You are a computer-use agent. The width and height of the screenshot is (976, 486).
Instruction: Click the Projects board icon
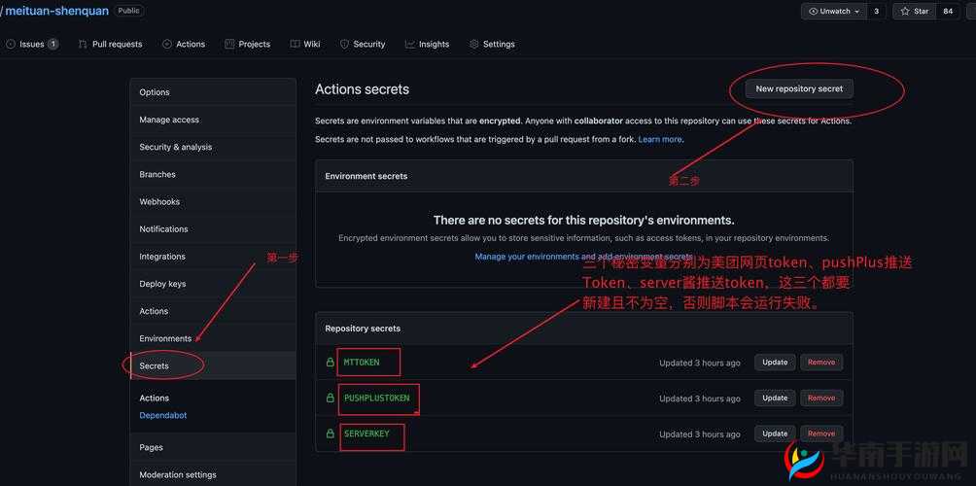(229, 44)
